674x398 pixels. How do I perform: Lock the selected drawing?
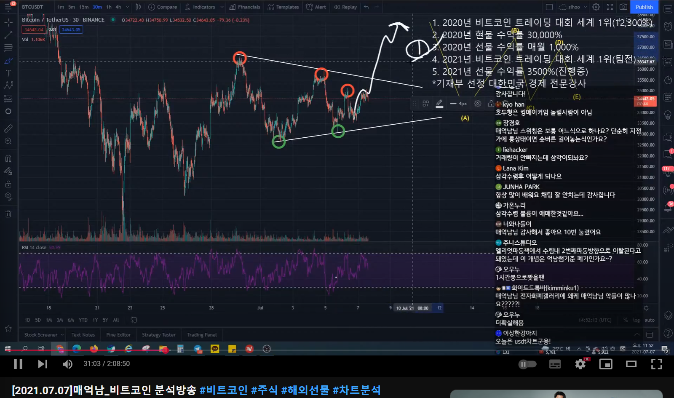pos(491,104)
